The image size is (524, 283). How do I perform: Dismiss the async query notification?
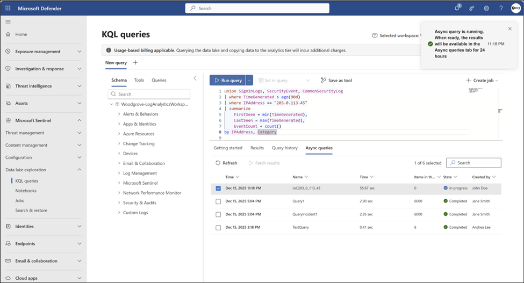coord(509,28)
